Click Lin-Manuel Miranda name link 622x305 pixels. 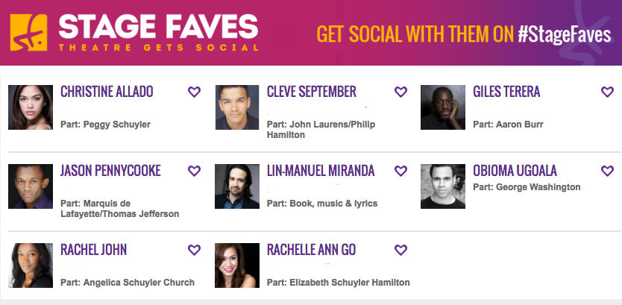point(321,171)
